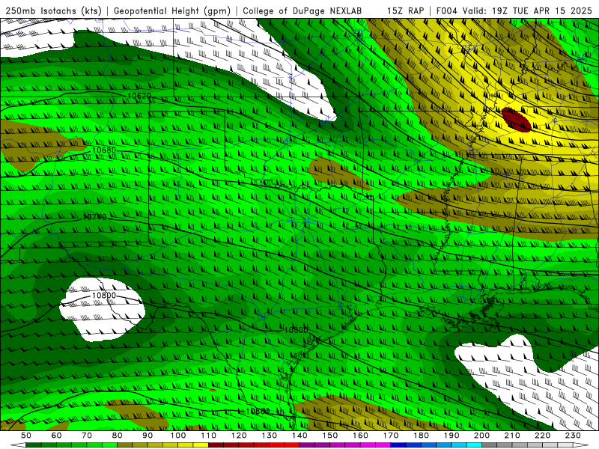Viewport: 599px width, 449px height.
Task: Click the 150 value on the color scale
Action: point(330,436)
